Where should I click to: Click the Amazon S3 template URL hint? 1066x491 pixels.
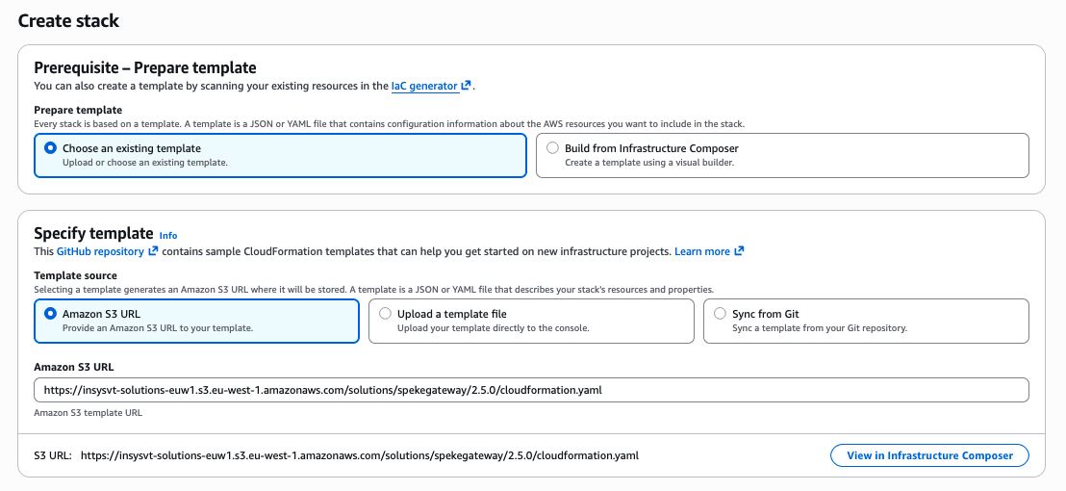(88, 413)
